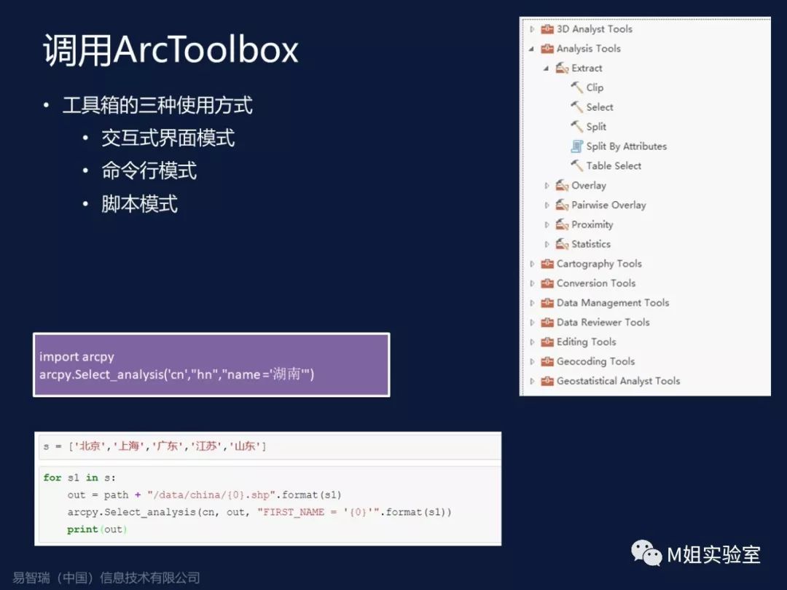The width and height of the screenshot is (787, 590).
Task: Click the 命令行模式 bullet text
Action: 149,171
